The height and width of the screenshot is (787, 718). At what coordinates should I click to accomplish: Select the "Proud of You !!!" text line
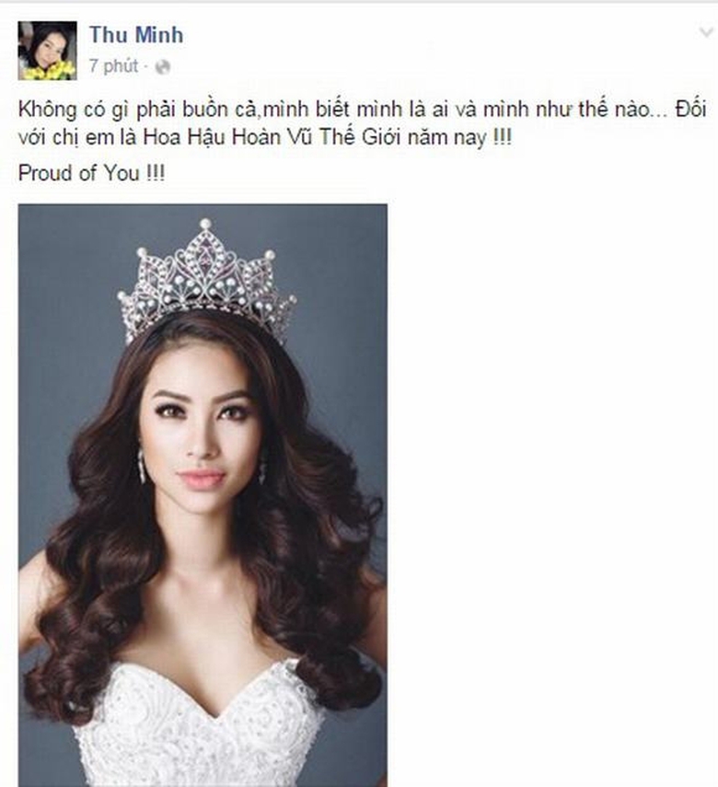point(91,173)
